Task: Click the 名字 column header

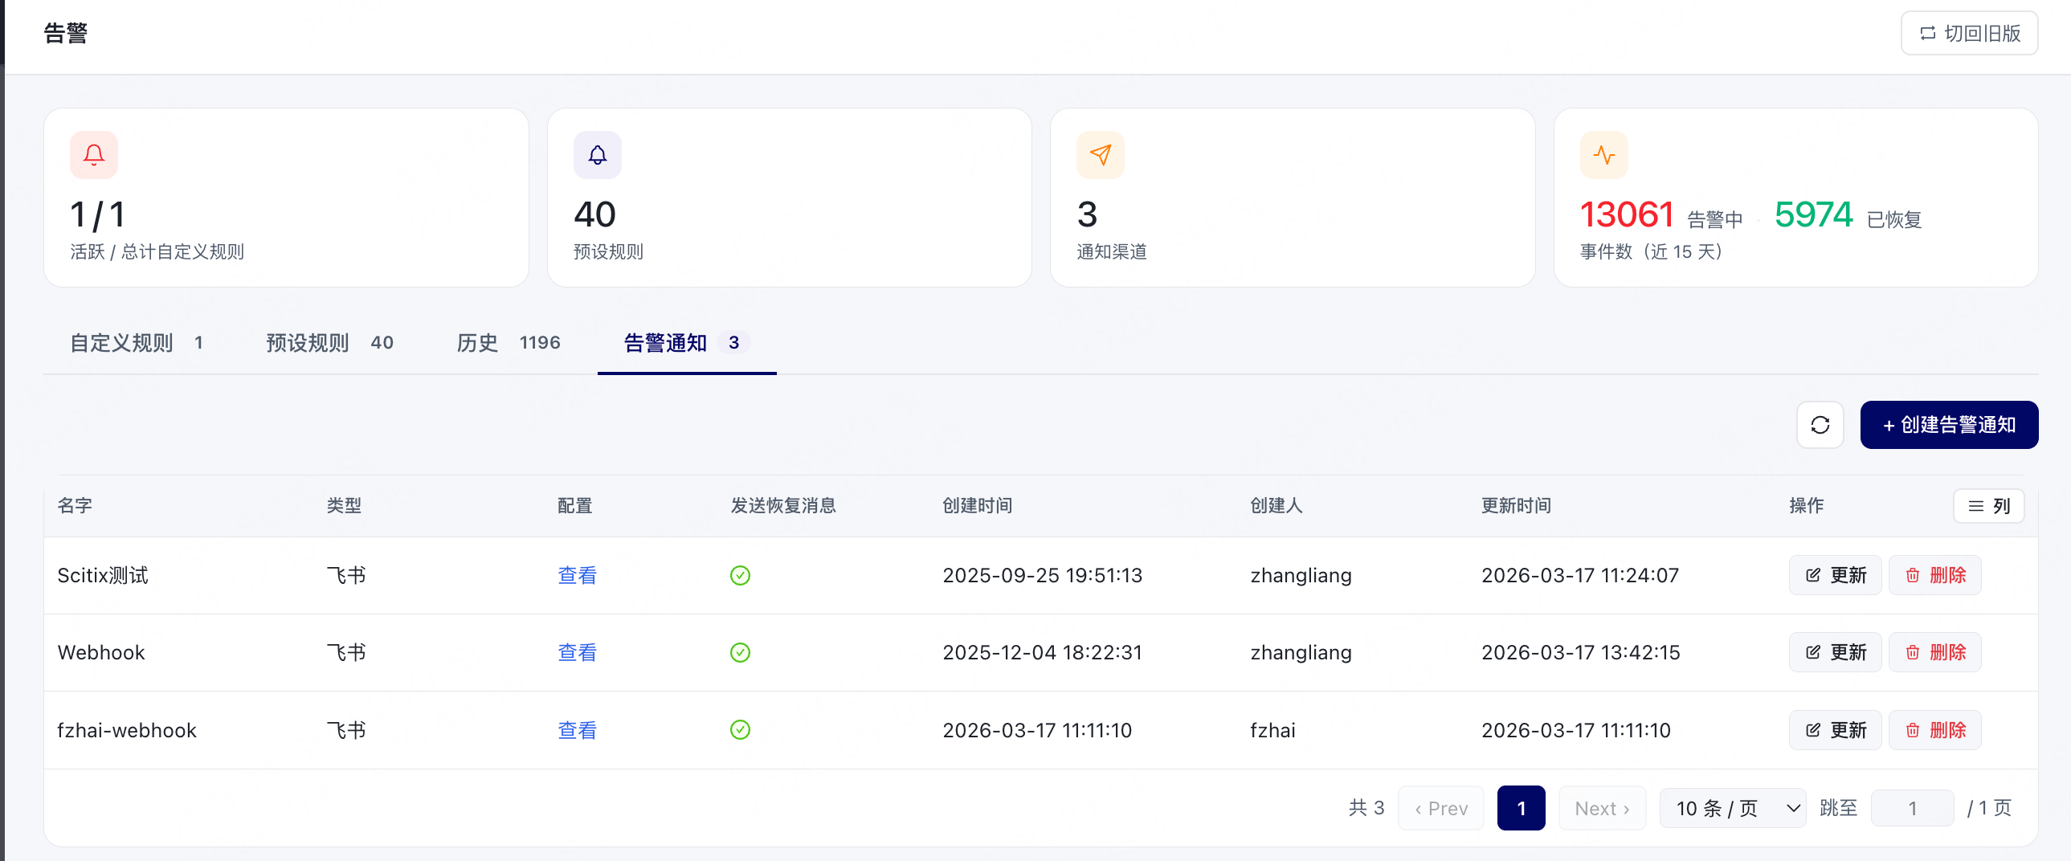Action: pyautogui.click(x=75, y=506)
